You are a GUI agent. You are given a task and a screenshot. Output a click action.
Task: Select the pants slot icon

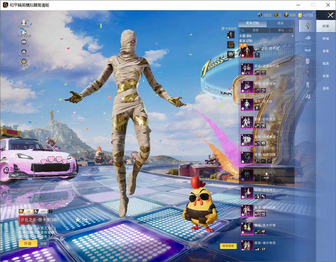308,84
